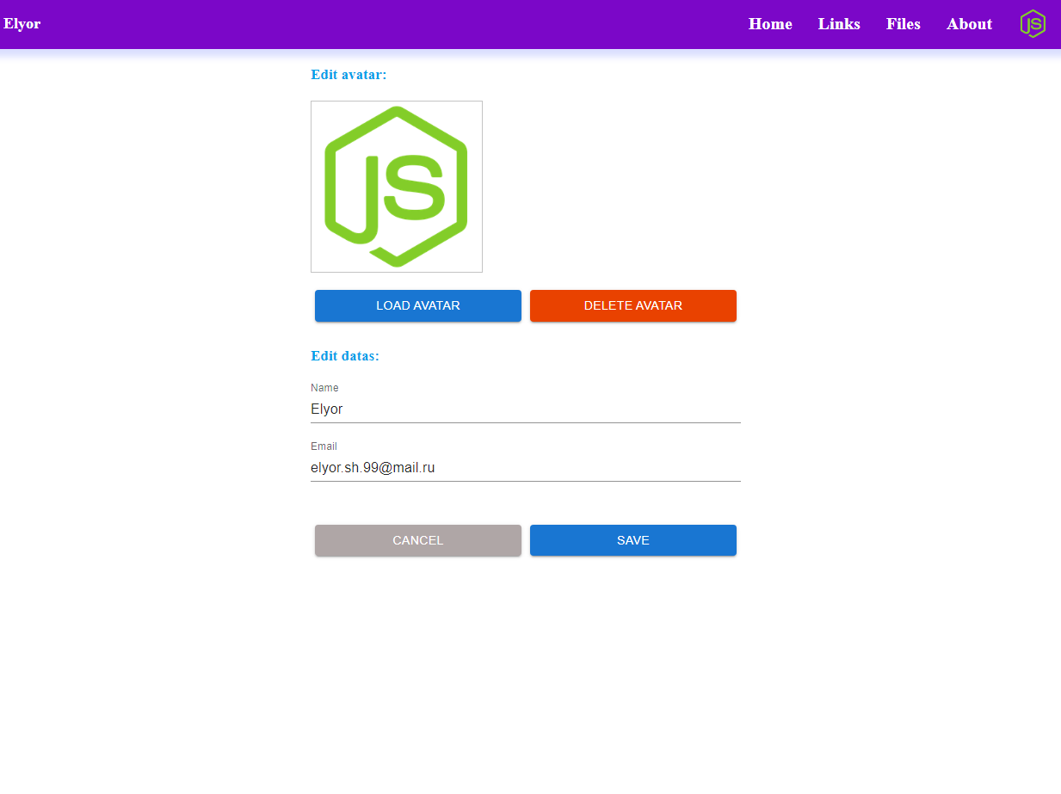Image resolution: width=1061 pixels, height=794 pixels.
Task: Focus the Name input field
Action: tap(526, 409)
